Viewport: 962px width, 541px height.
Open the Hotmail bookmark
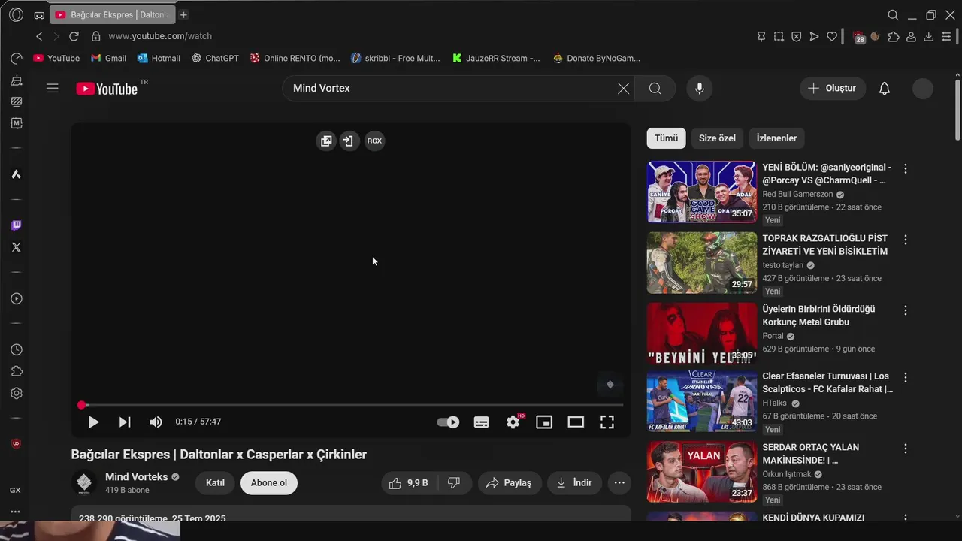click(159, 58)
